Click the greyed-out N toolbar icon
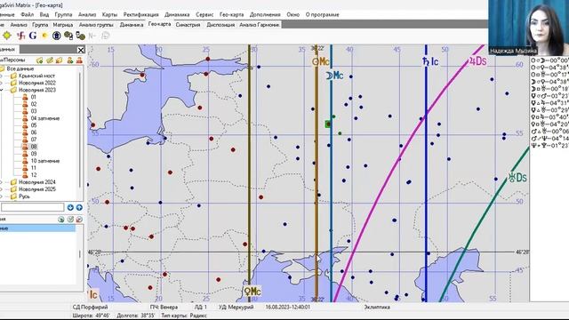 92,36
